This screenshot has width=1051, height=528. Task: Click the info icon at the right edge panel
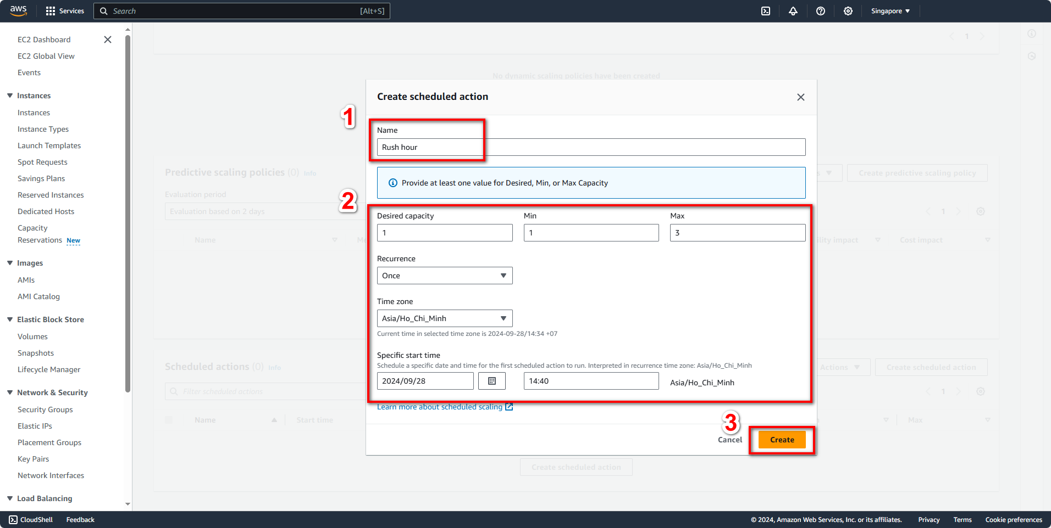tap(1031, 33)
